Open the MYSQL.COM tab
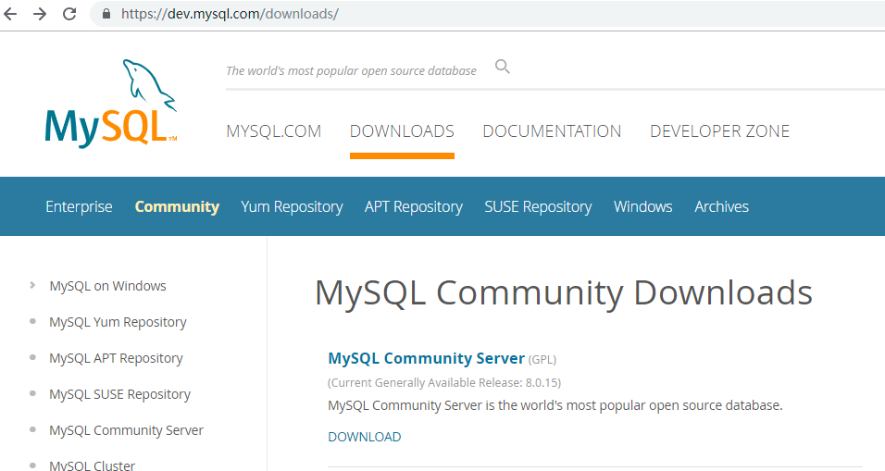This screenshot has width=885, height=471. [274, 131]
